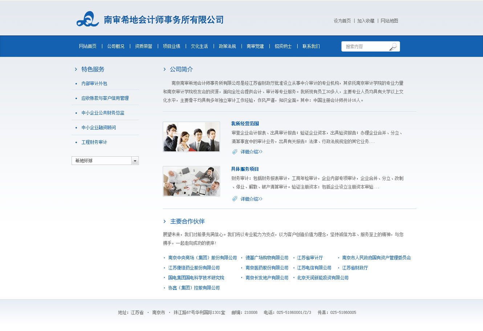Click the company logo icon in header
The width and height of the screenshot is (483, 331).
tap(88, 19)
